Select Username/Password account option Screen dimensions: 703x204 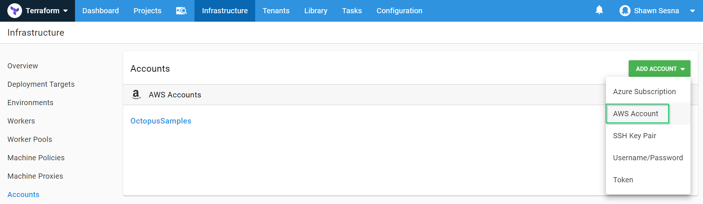coord(647,158)
